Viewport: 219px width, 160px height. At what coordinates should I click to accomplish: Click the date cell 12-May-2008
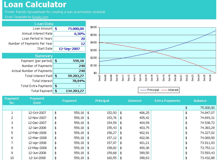point(37,148)
